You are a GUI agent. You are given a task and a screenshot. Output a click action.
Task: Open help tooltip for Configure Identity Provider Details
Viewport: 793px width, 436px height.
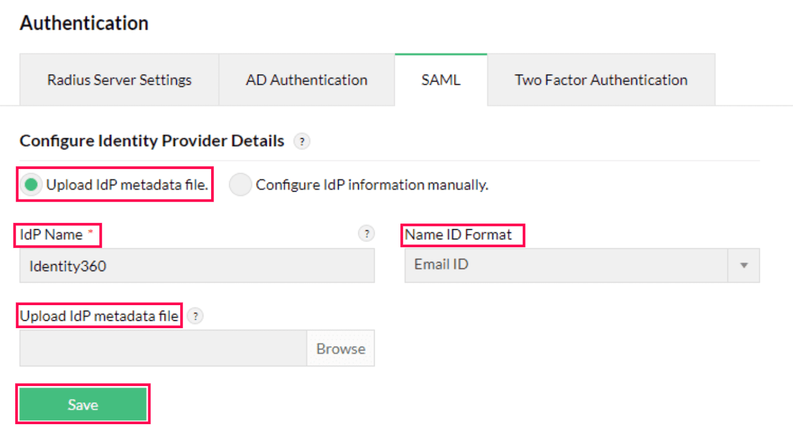pos(302,142)
